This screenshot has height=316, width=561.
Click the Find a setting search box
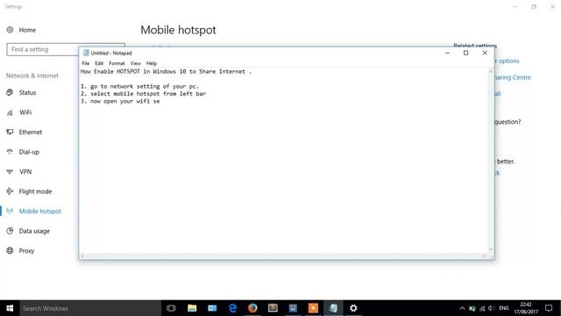coord(43,49)
